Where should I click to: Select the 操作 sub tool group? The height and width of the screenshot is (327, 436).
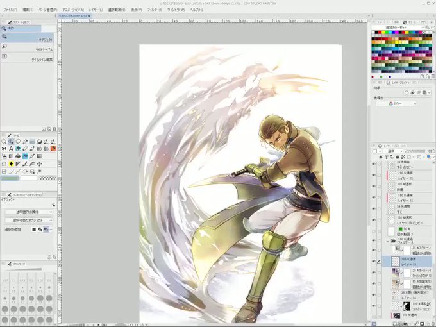(x=21, y=28)
